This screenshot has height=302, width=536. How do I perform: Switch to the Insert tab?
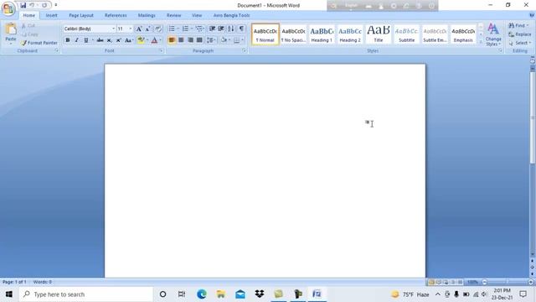(x=51, y=15)
